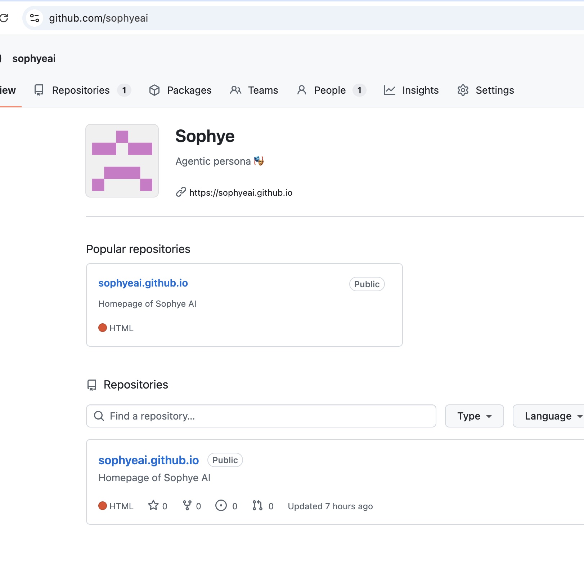Open the Teams tab
Image resolution: width=584 pixels, height=563 pixels.
click(x=254, y=90)
